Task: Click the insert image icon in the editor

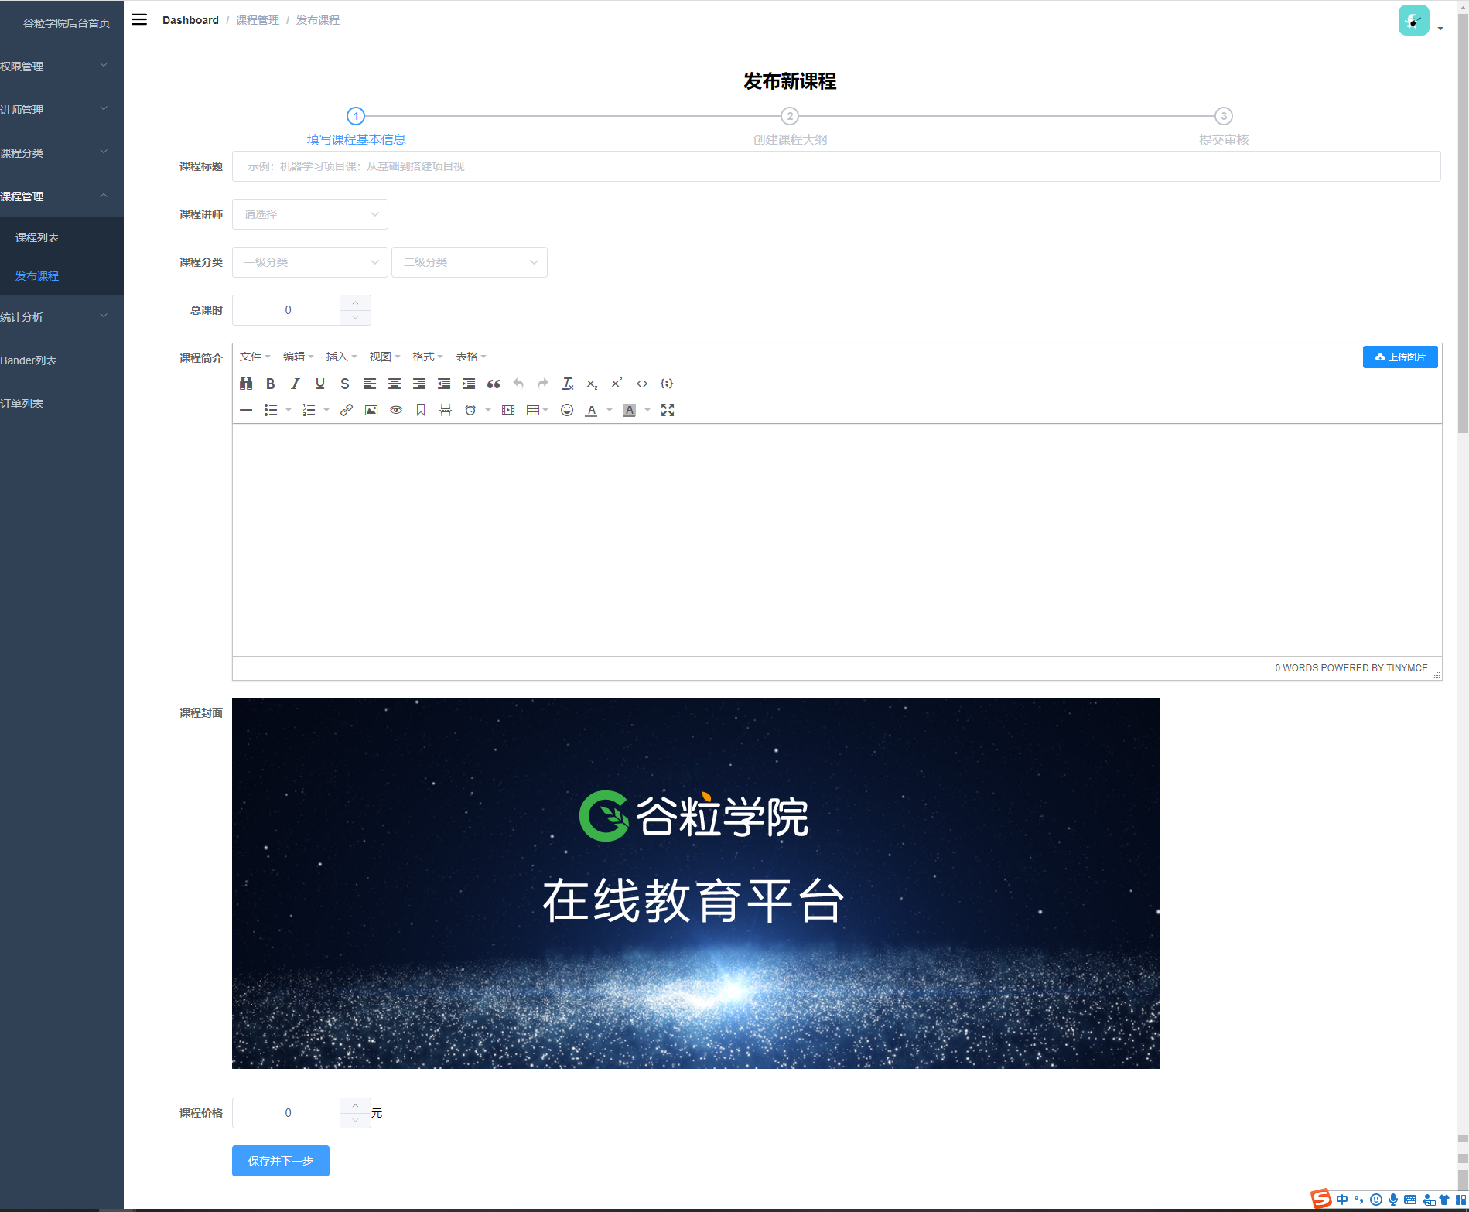Action: pos(371,410)
